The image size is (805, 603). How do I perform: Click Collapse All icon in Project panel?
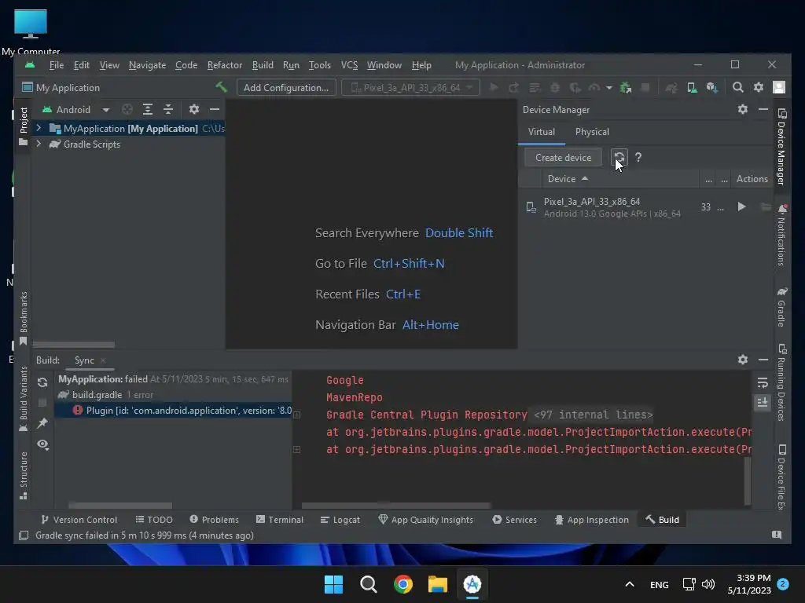168,109
